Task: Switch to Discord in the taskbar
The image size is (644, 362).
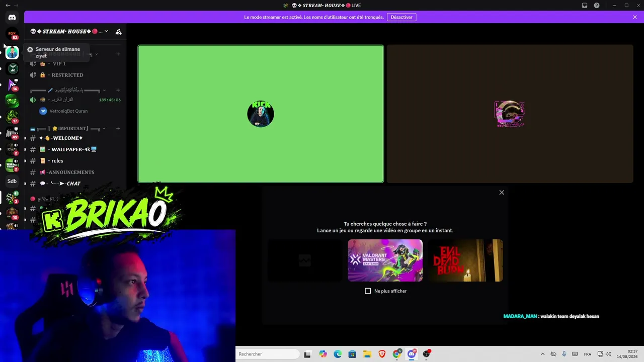Action: click(x=412, y=354)
